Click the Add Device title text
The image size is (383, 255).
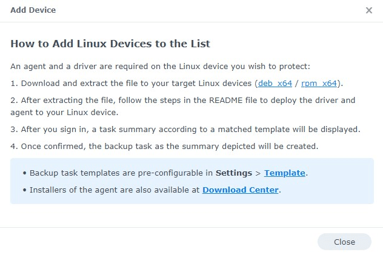(33, 10)
